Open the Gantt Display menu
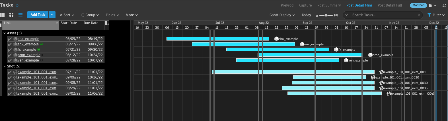Screen dimensions: 448x121 (x=282, y=15)
